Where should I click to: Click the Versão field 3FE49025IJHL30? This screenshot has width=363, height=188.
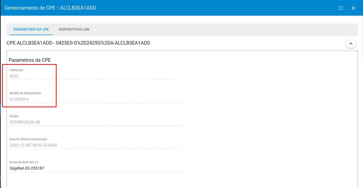pos(96,122)
